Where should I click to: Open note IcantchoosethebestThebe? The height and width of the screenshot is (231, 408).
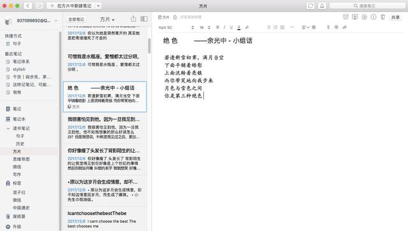pyautogui.click(x=105, y=220)
